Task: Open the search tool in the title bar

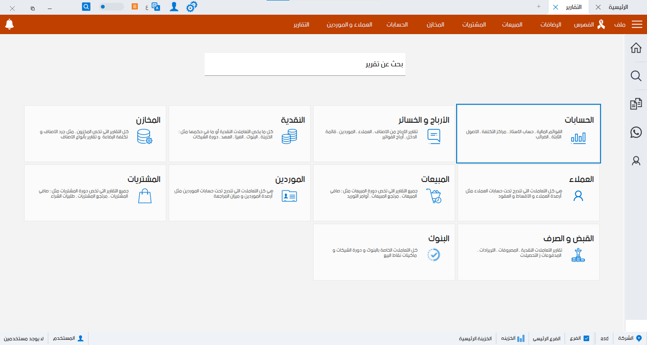Action: coord(86,7)
